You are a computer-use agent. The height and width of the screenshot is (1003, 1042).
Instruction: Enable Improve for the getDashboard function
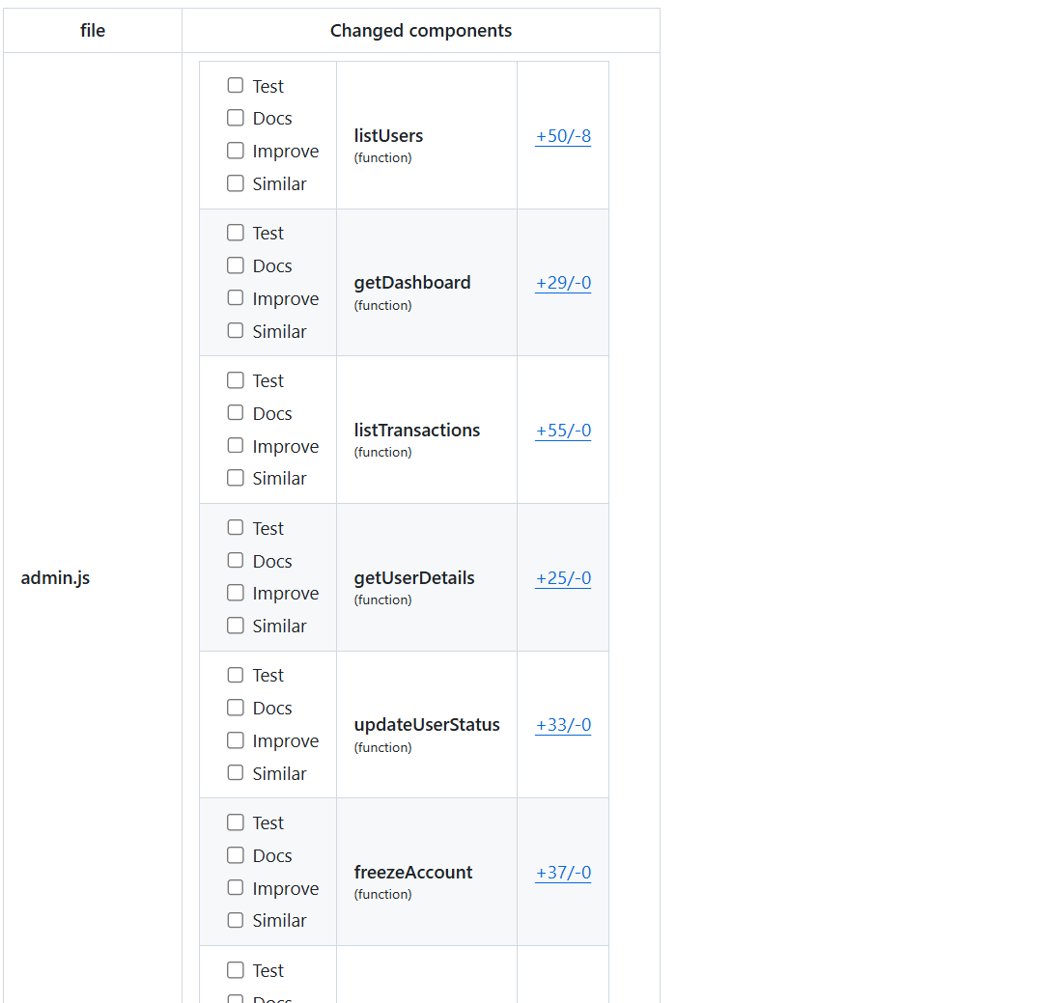click(x=235, y=298)
